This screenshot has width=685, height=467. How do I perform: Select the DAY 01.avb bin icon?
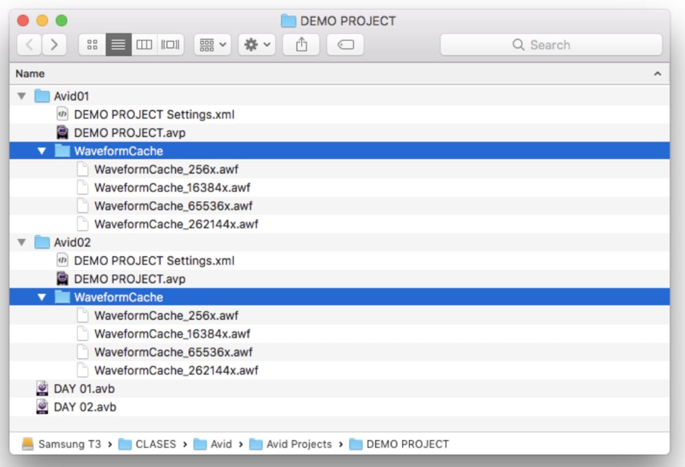click(x=42, y=388)
